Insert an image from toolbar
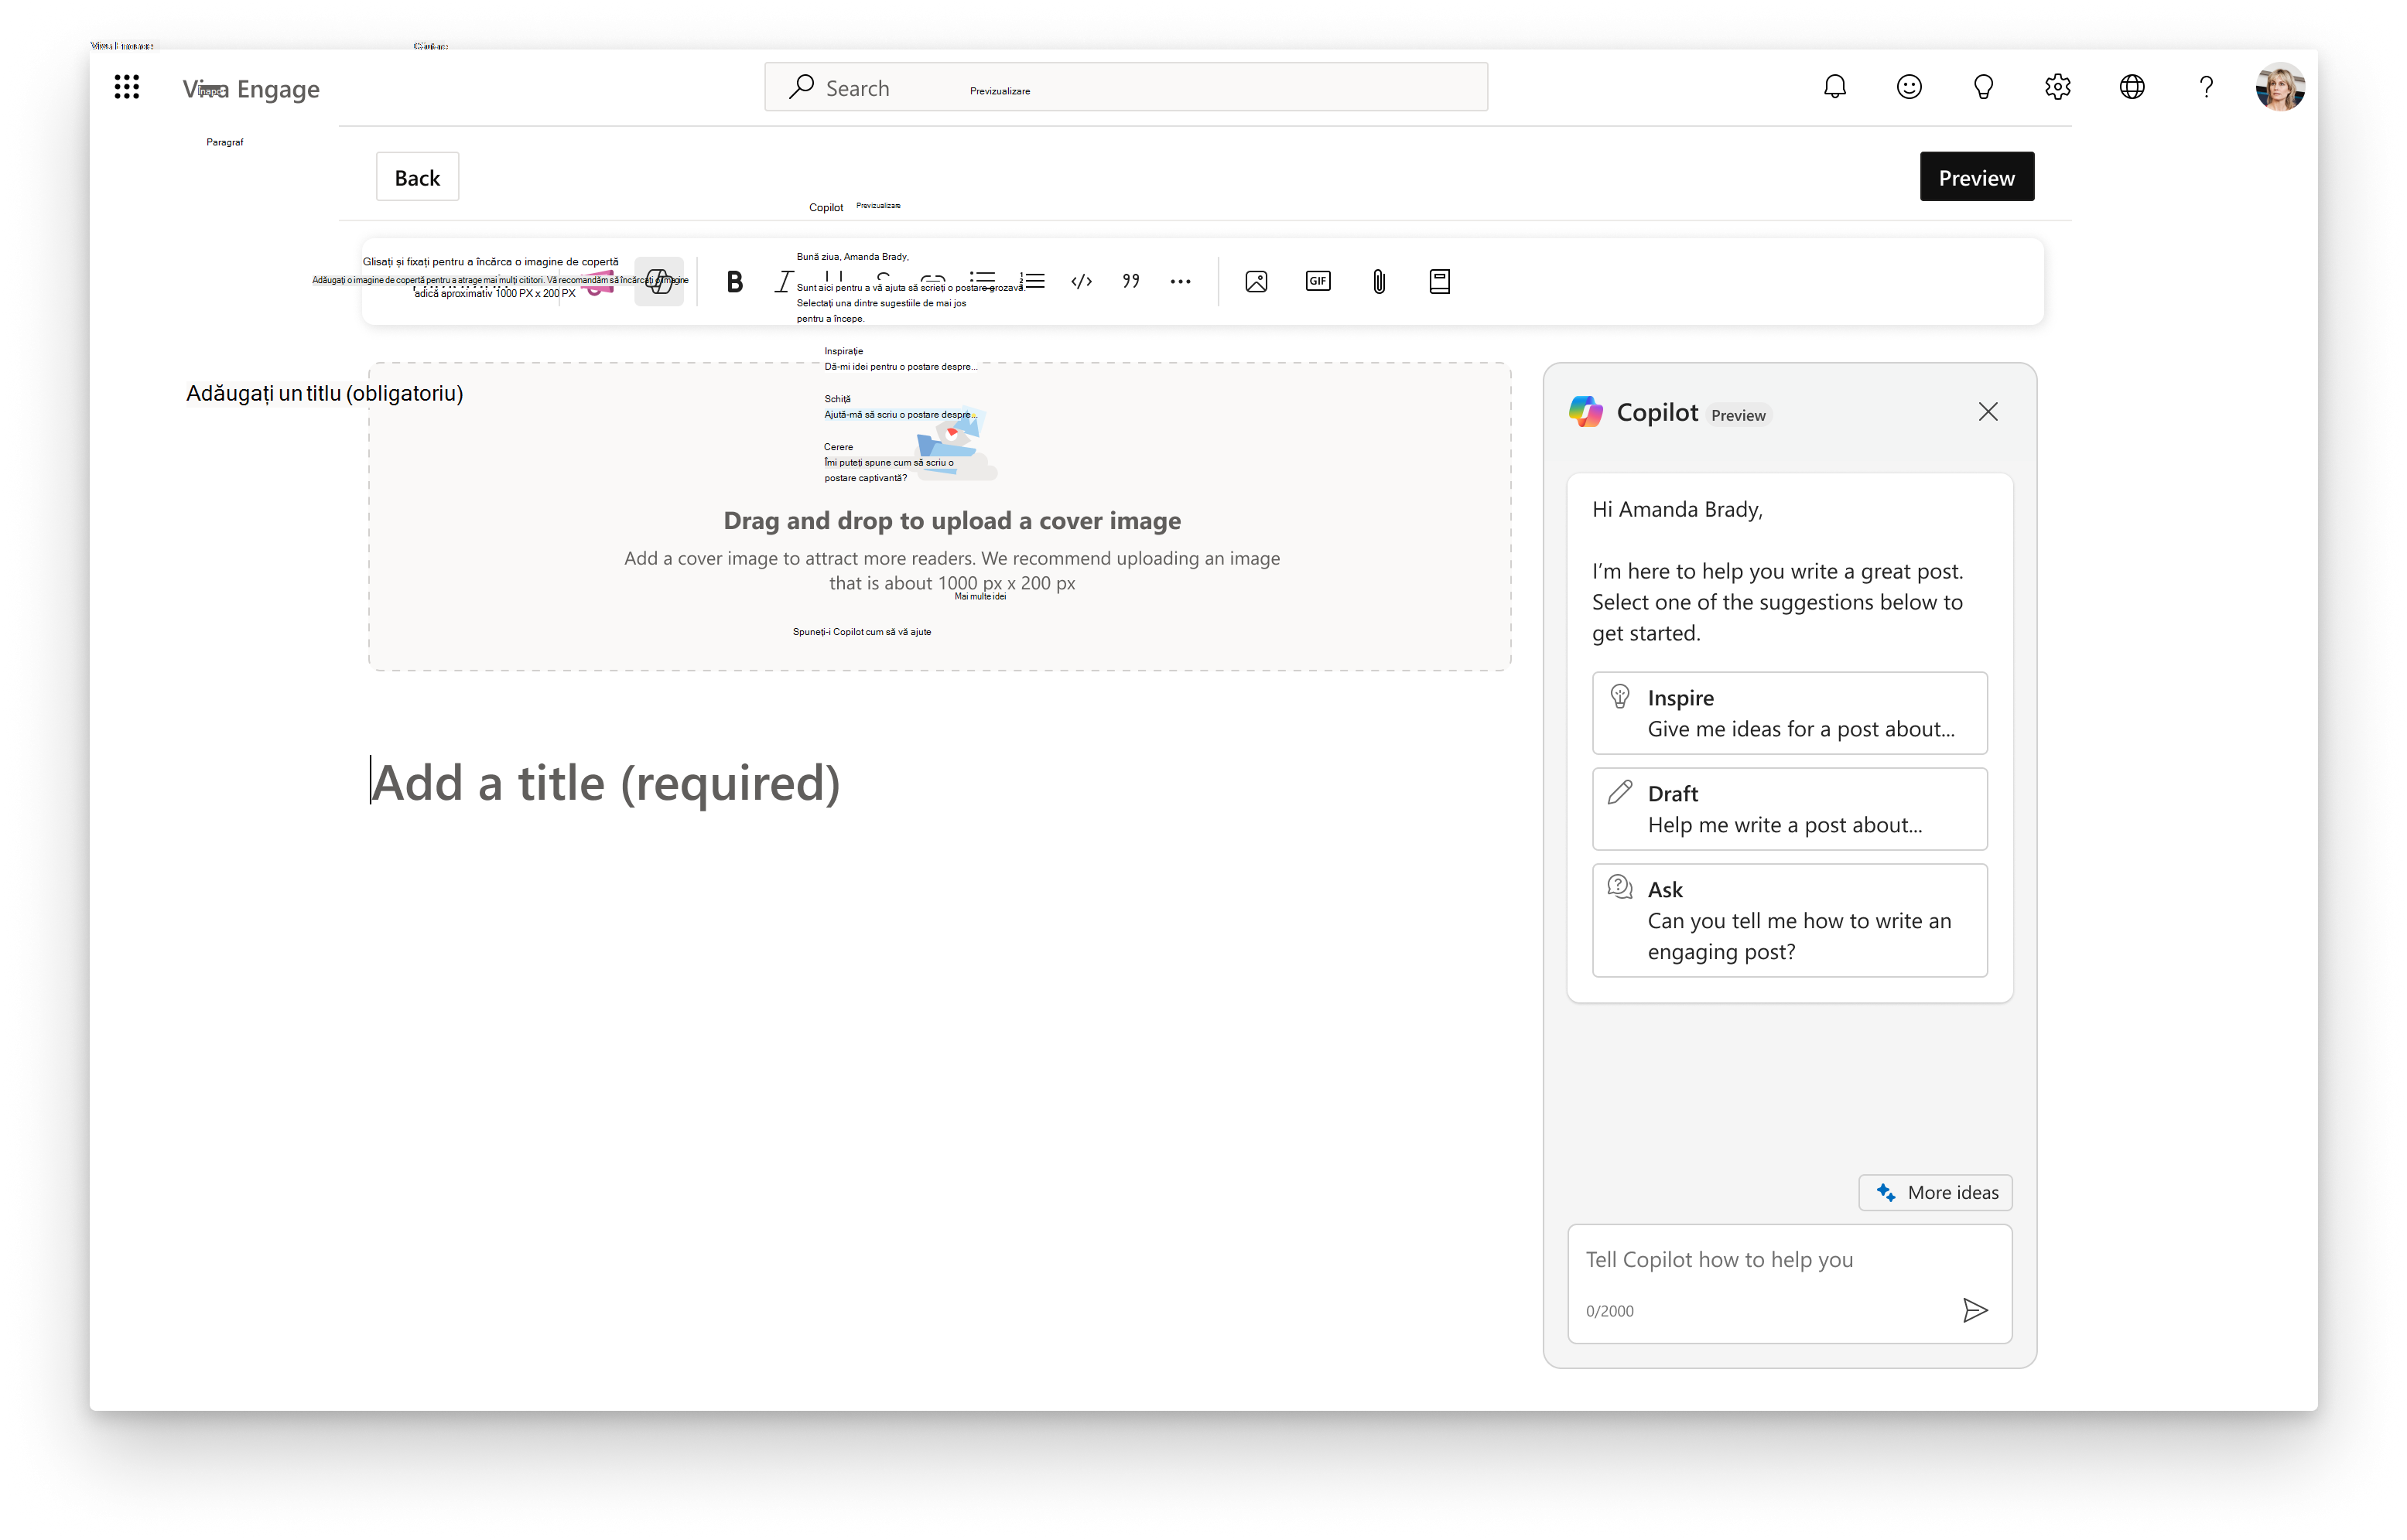The width and height of the screenshot is (2407, 1540). (1256, 281)
